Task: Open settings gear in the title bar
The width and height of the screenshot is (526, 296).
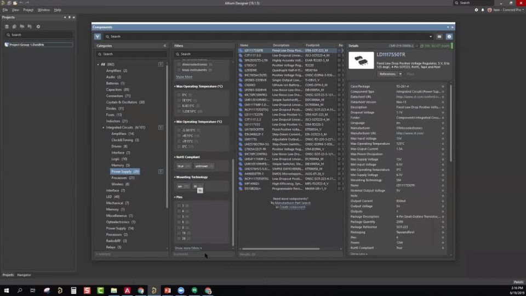Action: pyautogui.click(x=476, y=10)
